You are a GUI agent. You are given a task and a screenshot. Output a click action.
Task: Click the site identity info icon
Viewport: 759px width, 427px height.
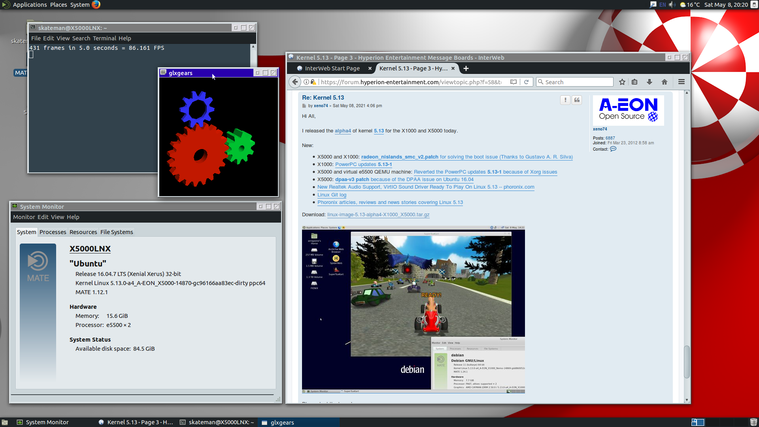click(306, 82)
